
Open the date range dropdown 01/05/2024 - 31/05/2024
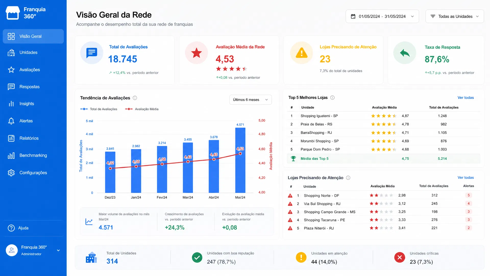pyautogui.click(x=382, y=16)
